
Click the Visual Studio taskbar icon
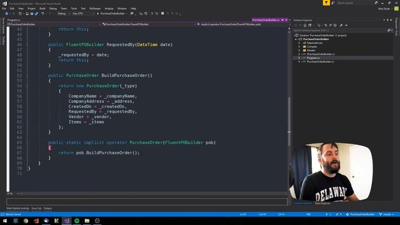[67, 221]
